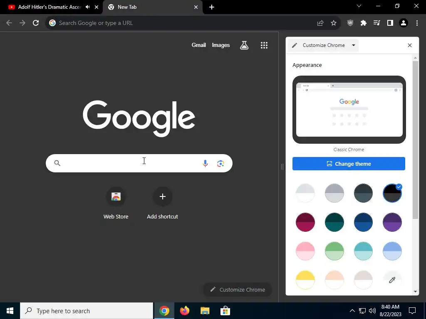Click the Classic Chrome theme preview
This screenshot has height=319, width=426.
coord(349,110)
